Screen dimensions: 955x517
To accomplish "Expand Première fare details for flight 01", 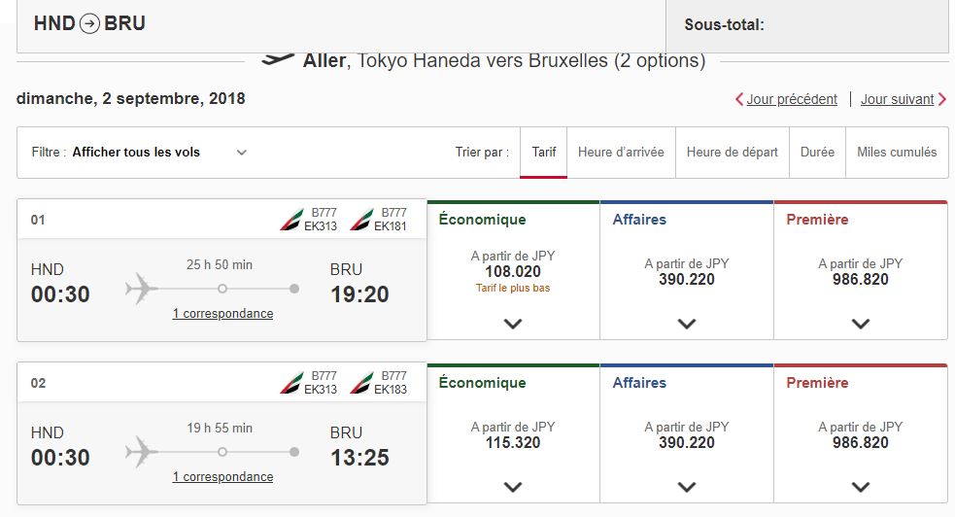I will coord(860,324).
